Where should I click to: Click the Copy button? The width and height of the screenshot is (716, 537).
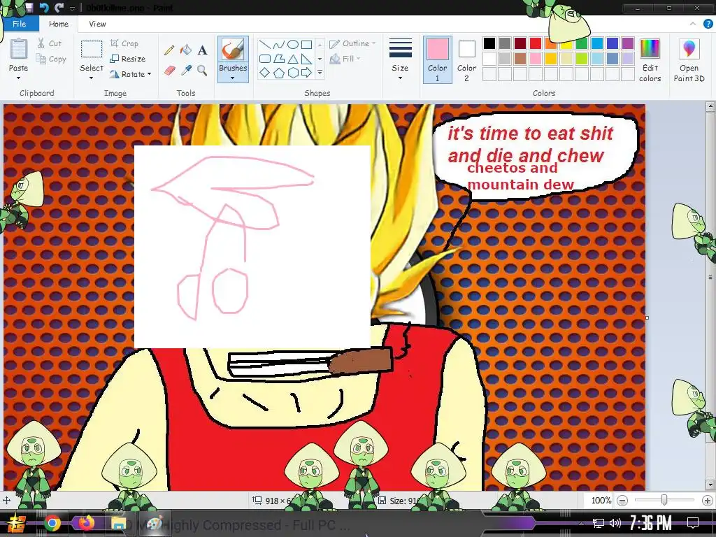51,59
